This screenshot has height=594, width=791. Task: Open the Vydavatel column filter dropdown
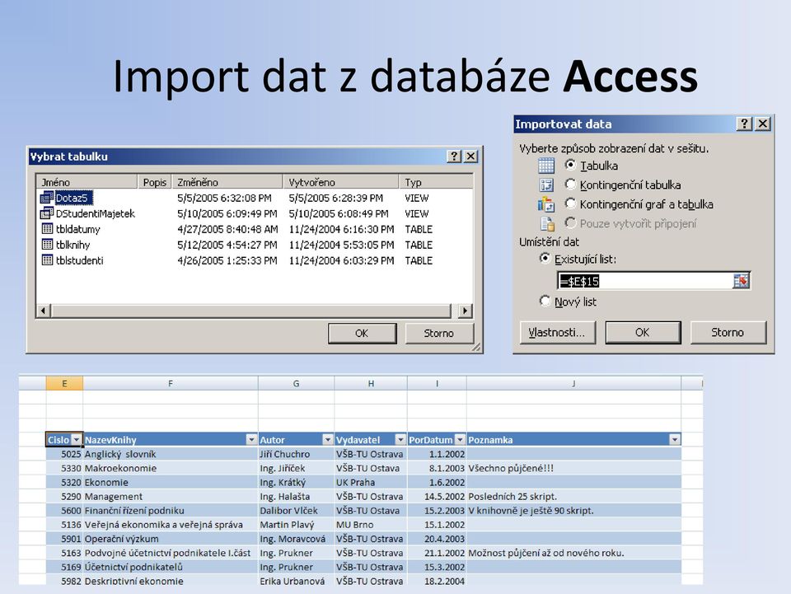(400, 440)
